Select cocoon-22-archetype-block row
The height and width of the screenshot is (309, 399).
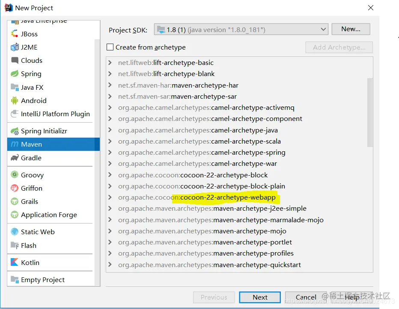coord(239,175)
